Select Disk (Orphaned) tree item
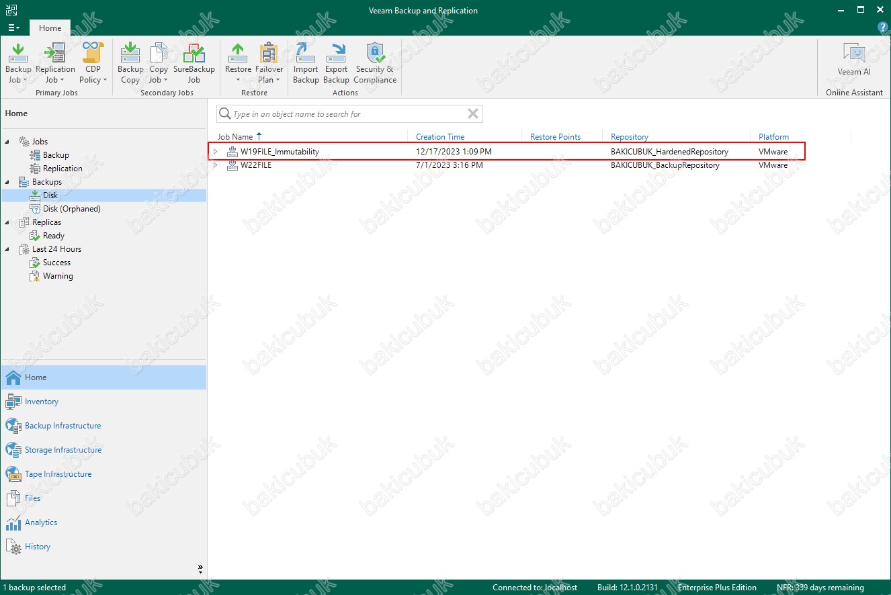 point(71,209)
